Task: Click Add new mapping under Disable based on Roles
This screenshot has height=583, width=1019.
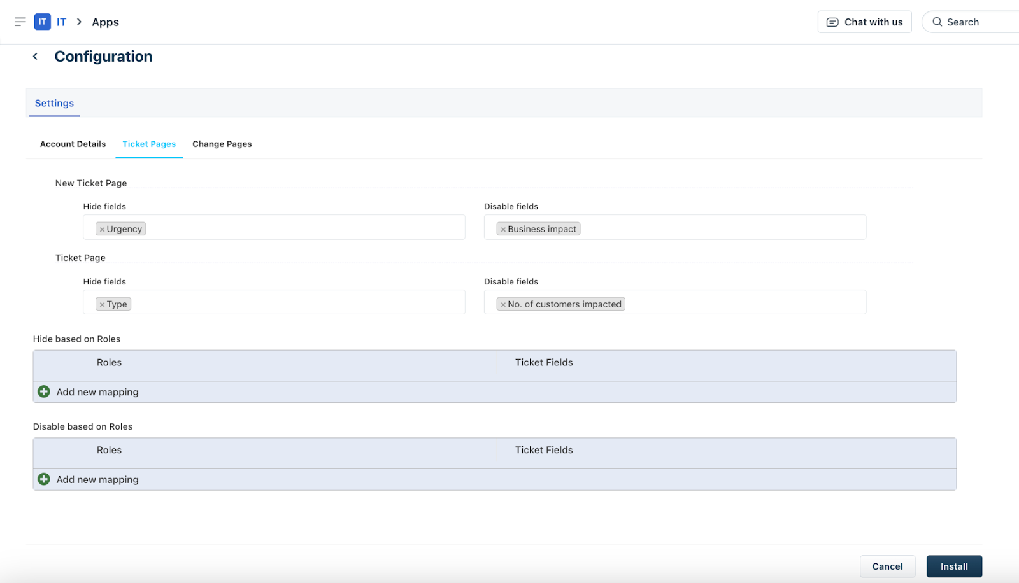Action: coord(97,480)
